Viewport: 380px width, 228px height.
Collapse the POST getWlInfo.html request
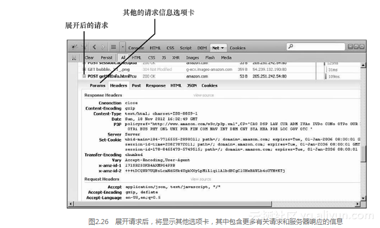pos(84,76)
